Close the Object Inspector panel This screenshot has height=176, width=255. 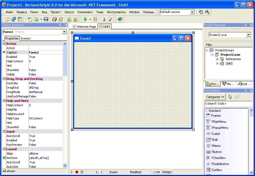[x=66, y=25]
